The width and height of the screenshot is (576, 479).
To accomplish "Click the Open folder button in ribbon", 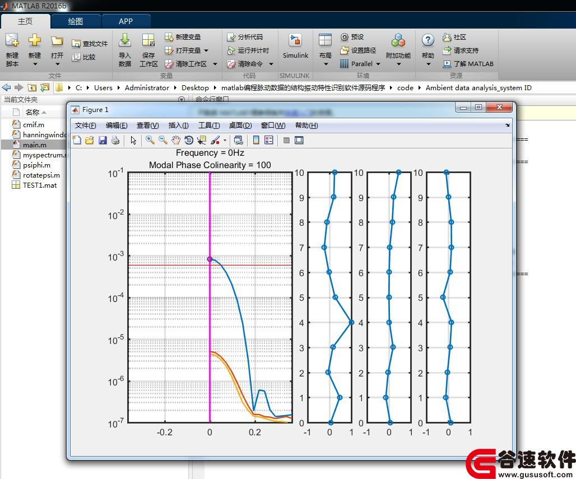I will pos(57,49).
